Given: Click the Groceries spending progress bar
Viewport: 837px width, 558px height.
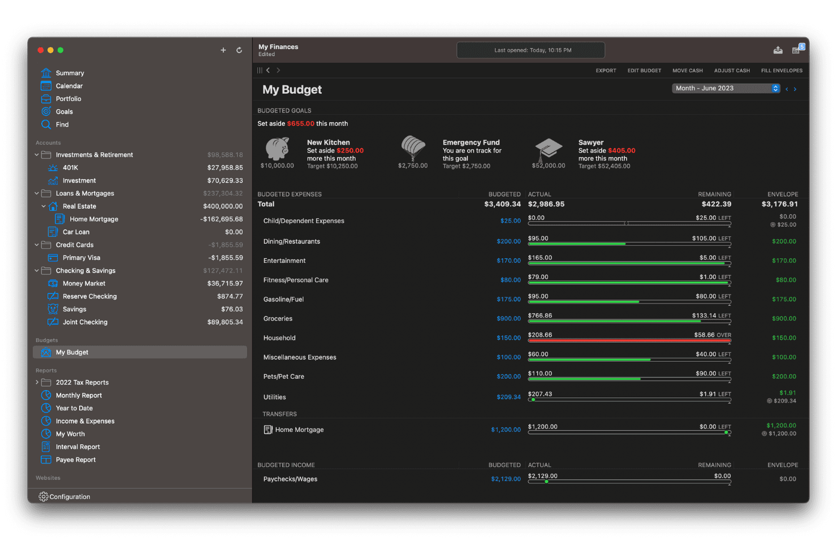Looking at the screenshot, I should [629, 321].
